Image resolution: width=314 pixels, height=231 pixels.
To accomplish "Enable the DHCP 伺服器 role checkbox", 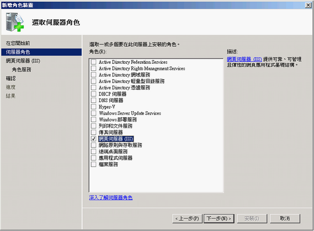I will tap(93, 94).
